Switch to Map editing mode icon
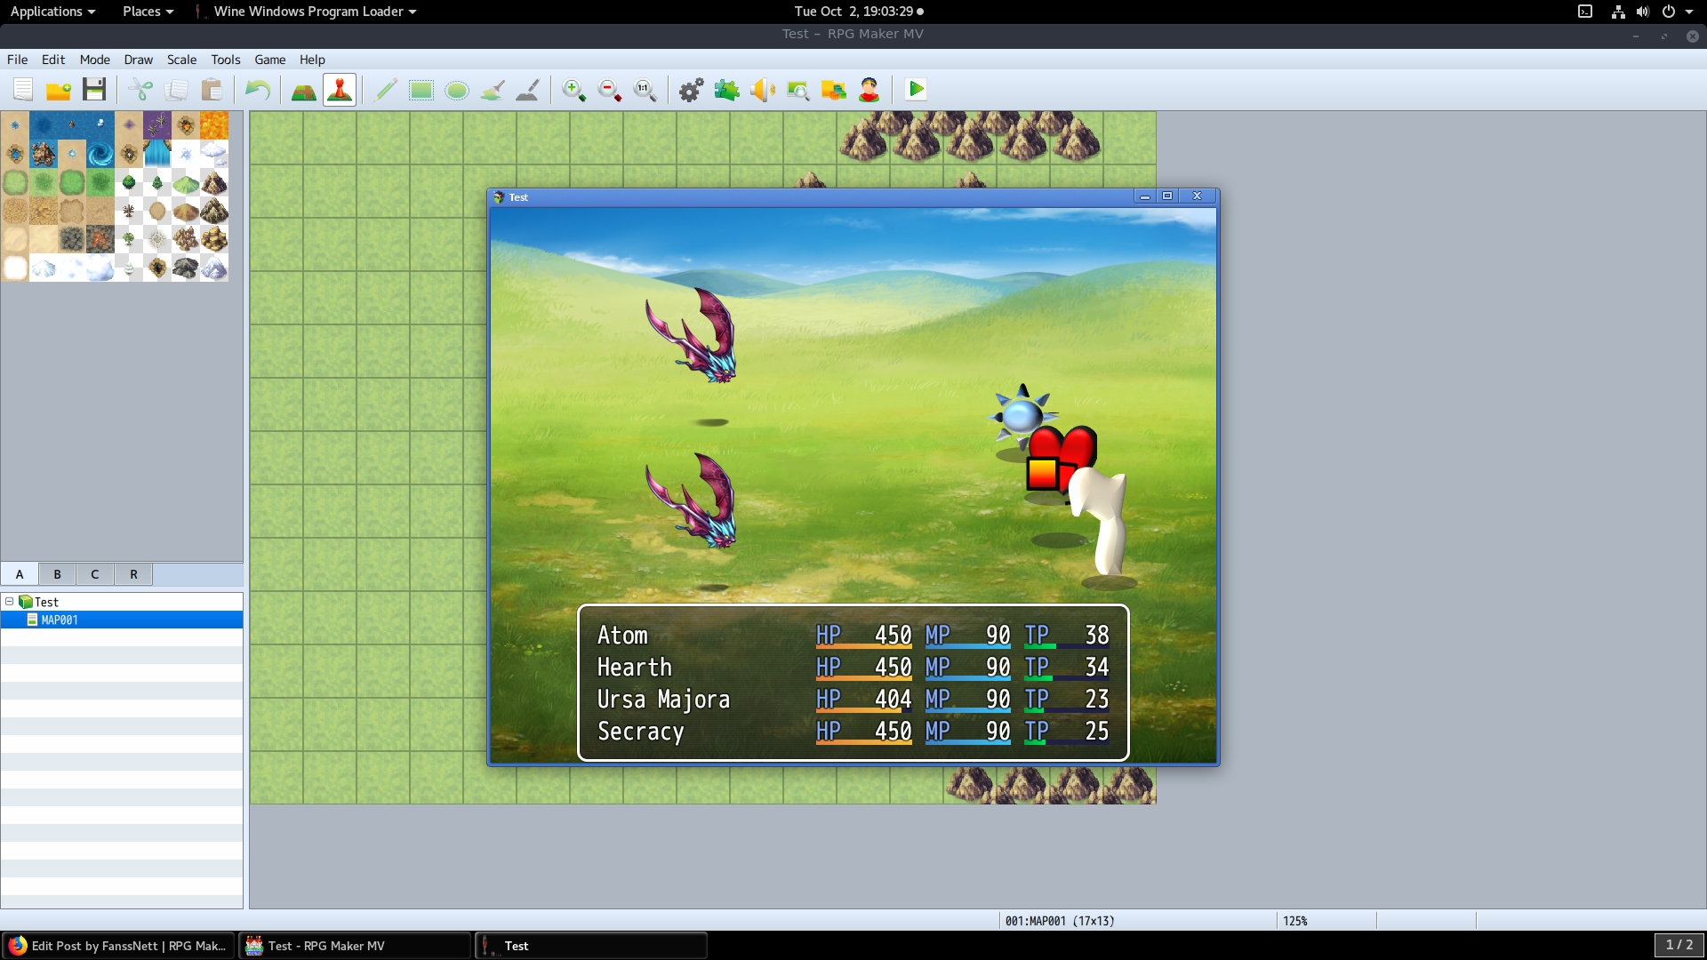The image size is (1707, 960). click(304, 90)
